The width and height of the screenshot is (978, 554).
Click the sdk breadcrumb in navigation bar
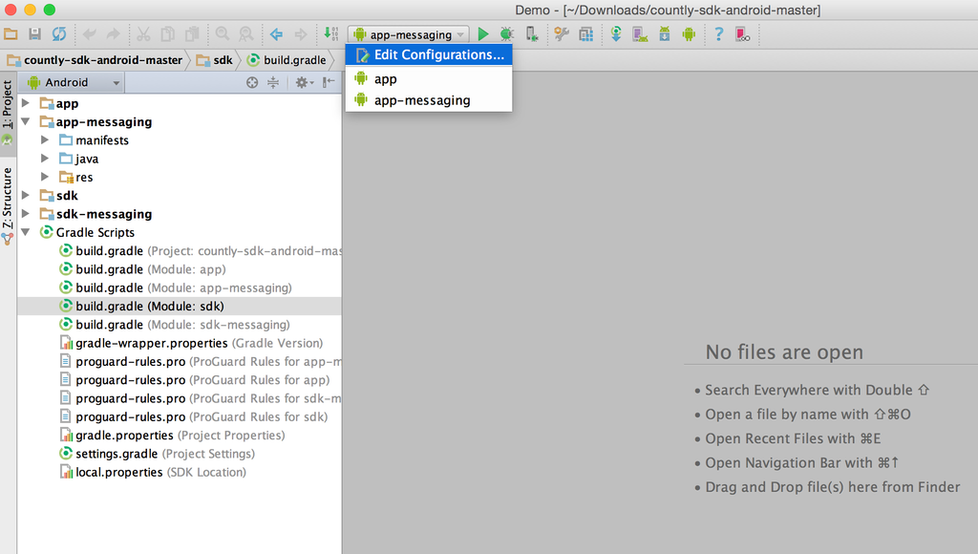click(x=214, y=60)
